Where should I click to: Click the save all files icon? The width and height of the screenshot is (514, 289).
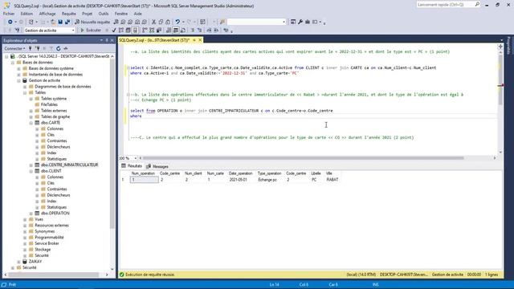[67, 22]
